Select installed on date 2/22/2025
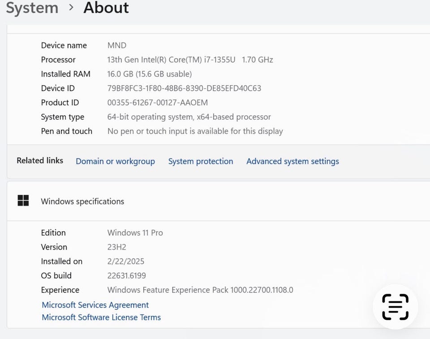The image size is (430, 339). pyautogui.click(x=125, y=262)
